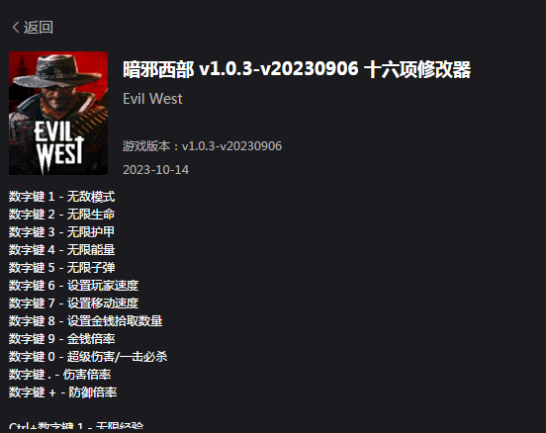The width and height of the screenshot is (546, 433).
Task: Select the Ctrl+数字键 1 无限经验 line
Action: (x=76, y=426)
